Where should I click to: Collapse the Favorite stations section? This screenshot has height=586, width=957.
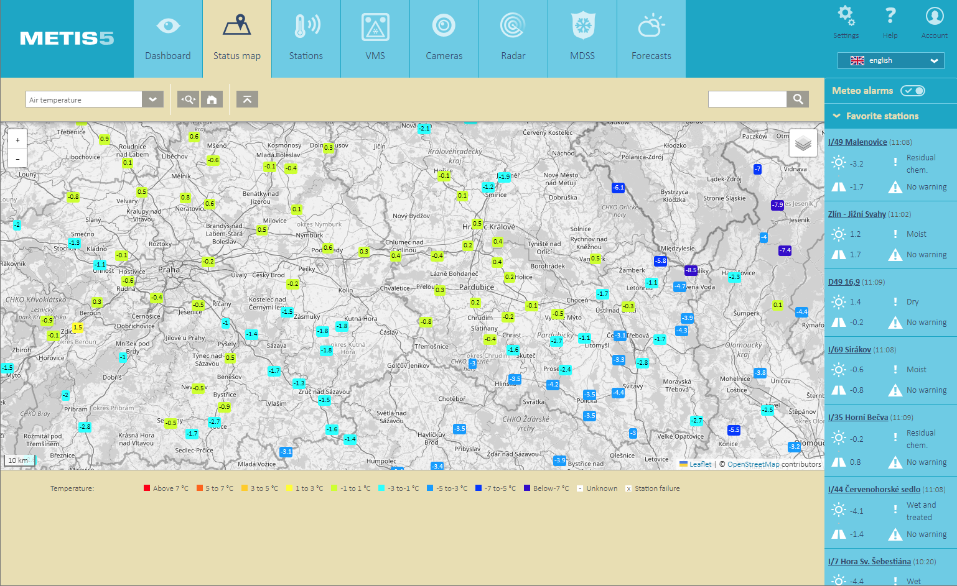[x=837, y=116]
